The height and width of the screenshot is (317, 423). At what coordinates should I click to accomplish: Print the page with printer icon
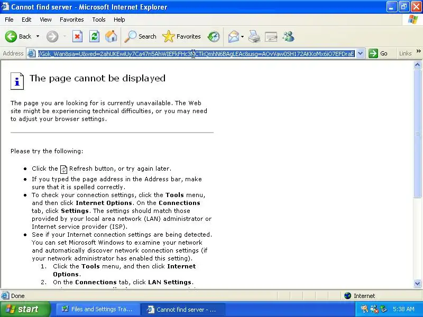[x=254, y=36]
